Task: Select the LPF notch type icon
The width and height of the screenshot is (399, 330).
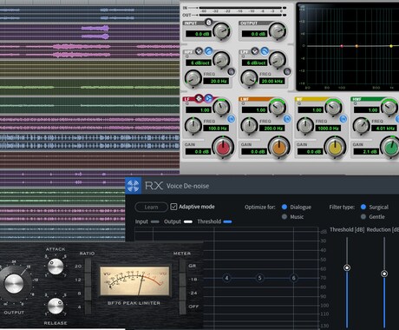Action: point(255,51)
